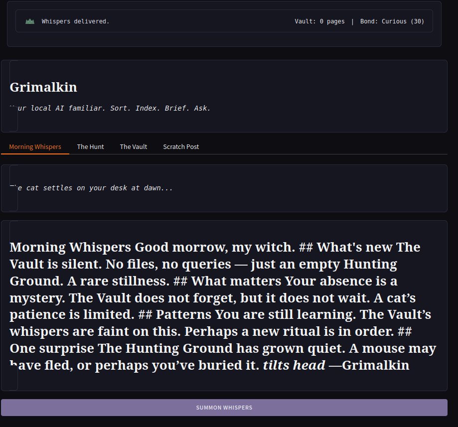Image resolution: width=458 pixels, height=427 pixels.
Task: Click the "One surprise" section text
Action: point(52,348)
